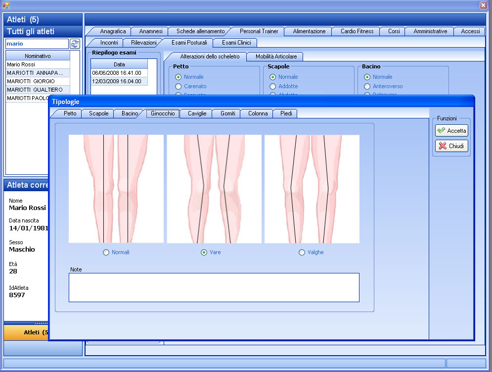
Task: Choose Addotte under Scapole
Action: tap(272, 86)
